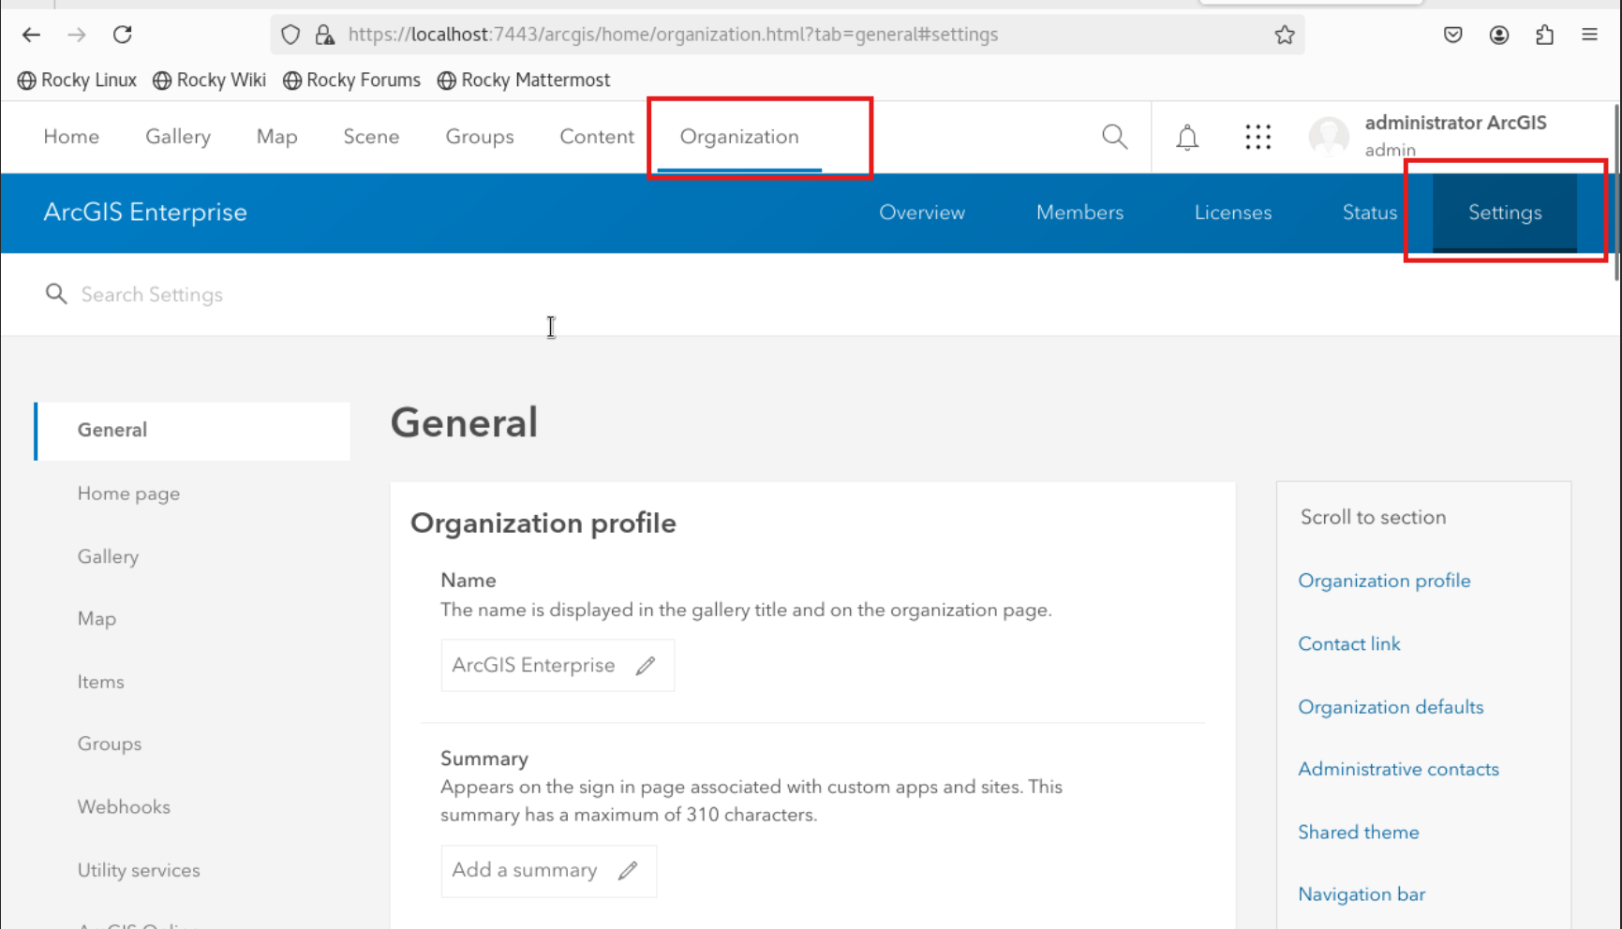This screenshot has width=1622, height=929.
Task: Go back with the browser back arrow
Action: coord(31,35)
